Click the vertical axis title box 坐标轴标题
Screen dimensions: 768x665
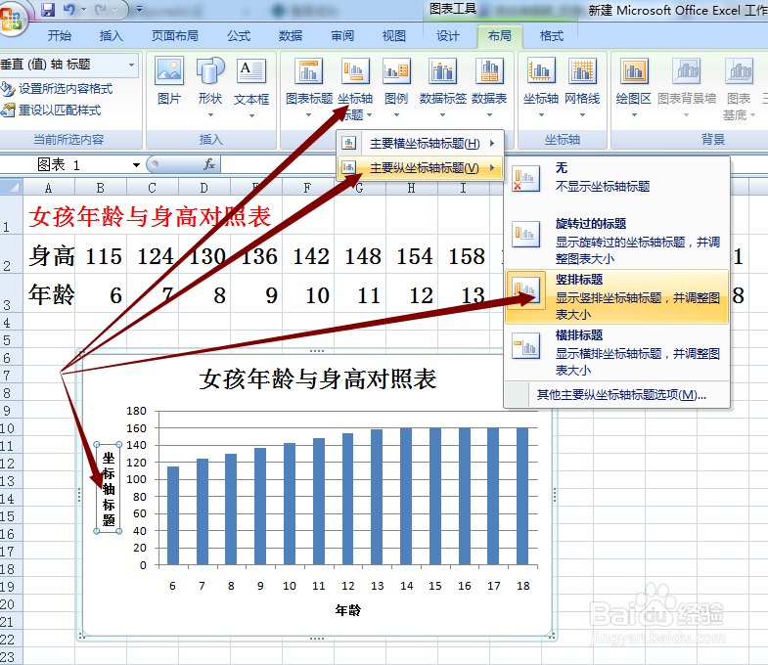109,488
